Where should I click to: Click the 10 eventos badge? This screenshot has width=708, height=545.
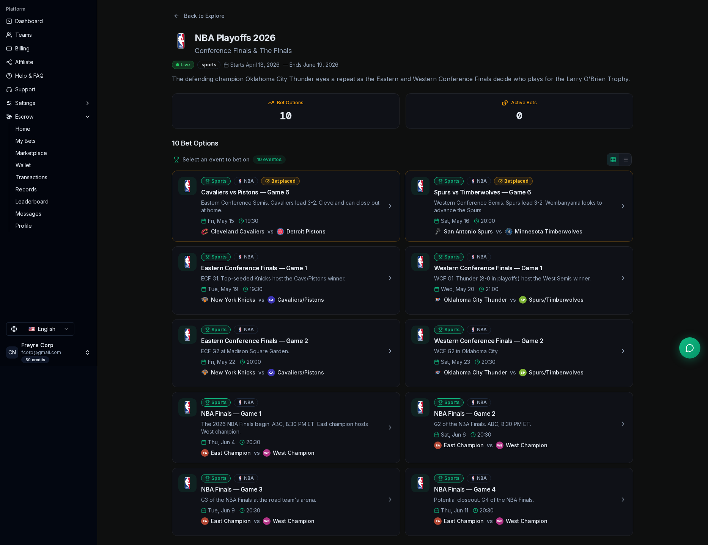pos(269,160)
